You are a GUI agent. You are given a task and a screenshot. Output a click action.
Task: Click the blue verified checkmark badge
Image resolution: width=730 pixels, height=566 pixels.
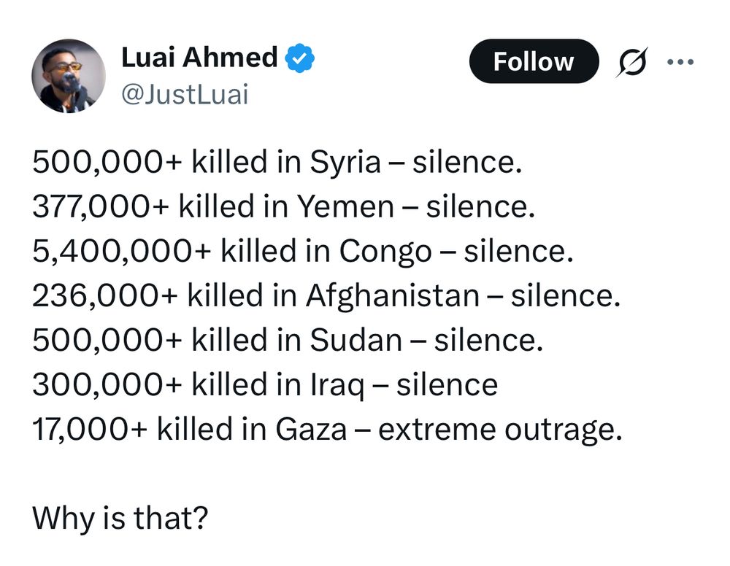tap(300, 58)
